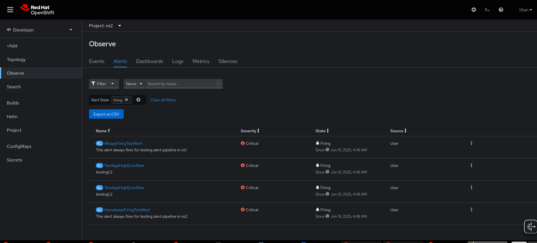Viewport: 537px width, 243px height.
Task: Expand the Filter dropdown
Action: (104, 84)
